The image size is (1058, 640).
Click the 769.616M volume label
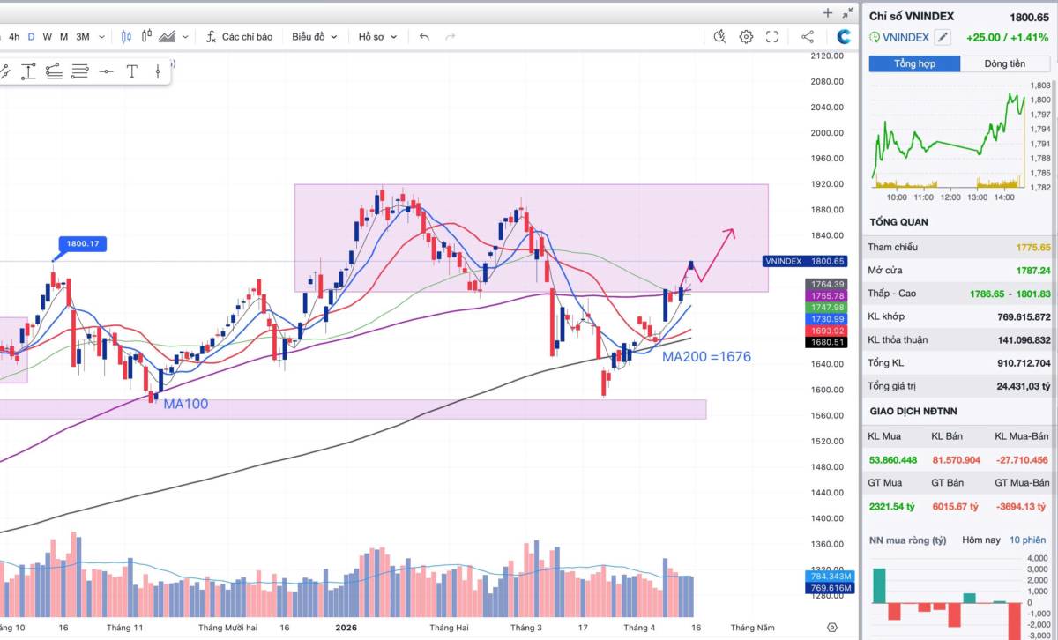coord(829,587)
